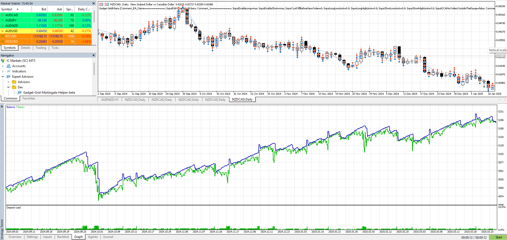Open the Journal tab in Strategy Tester
This screenshot has height=240, width=507.
coord(108,237)
